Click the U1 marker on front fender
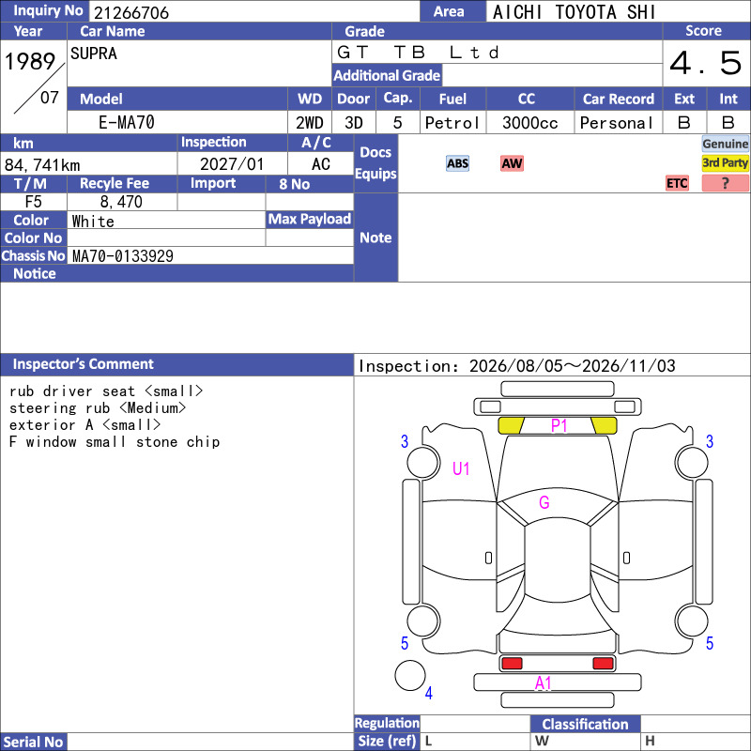This screenshot has width=751, height=751. (461, 468)
